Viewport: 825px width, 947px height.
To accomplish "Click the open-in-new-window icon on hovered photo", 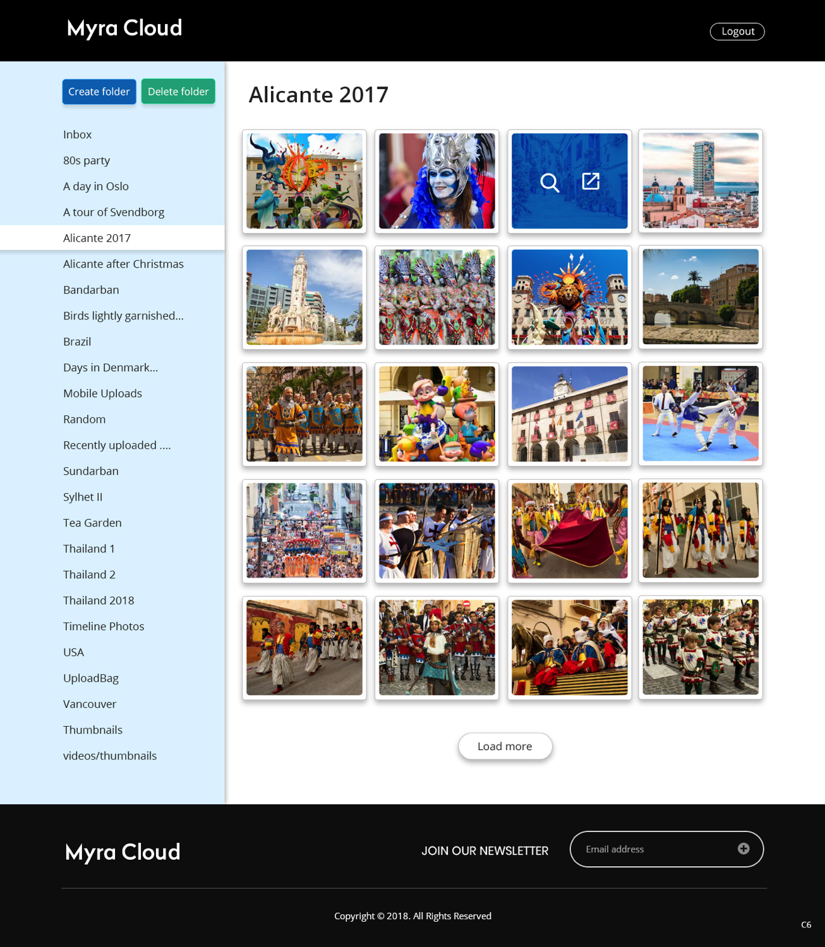I will pyautogui.click(x=590, y=182).
